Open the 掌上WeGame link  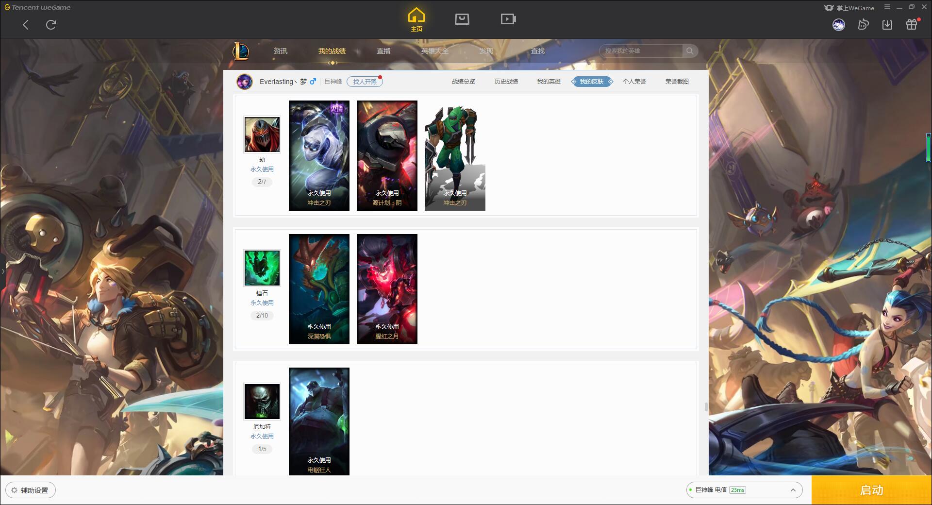[x=849, y=8]
